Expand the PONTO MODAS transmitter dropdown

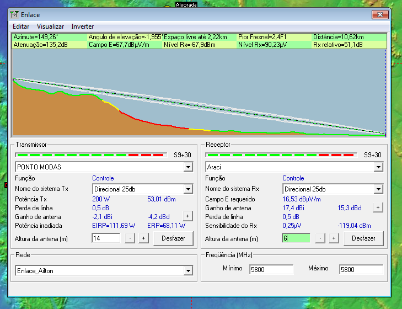pyautogui.click(x=188, y=167)
